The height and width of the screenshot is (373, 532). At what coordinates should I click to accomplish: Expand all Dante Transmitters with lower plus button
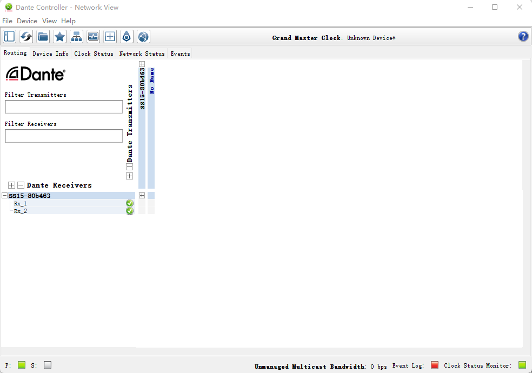(x=129, y=176)
